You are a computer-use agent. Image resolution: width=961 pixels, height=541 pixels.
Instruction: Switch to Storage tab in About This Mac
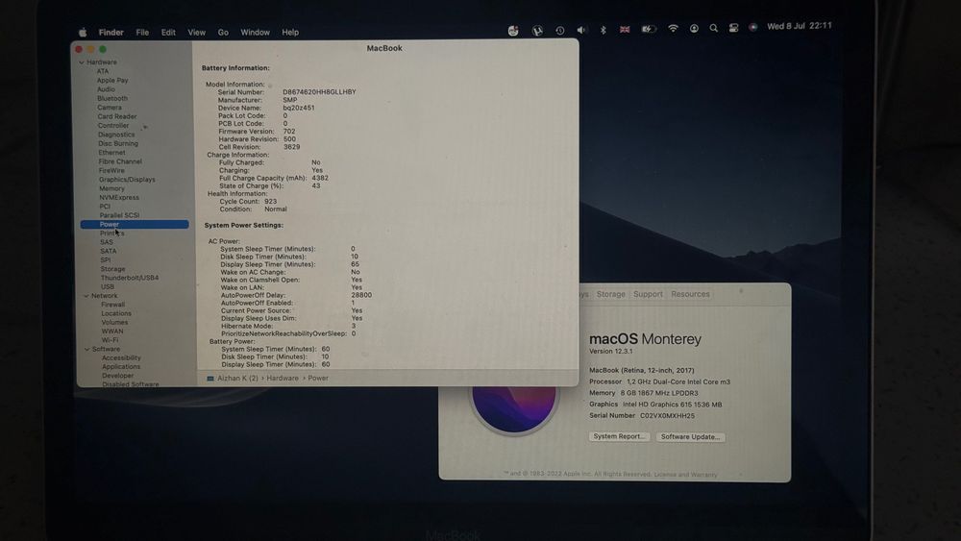611,294
